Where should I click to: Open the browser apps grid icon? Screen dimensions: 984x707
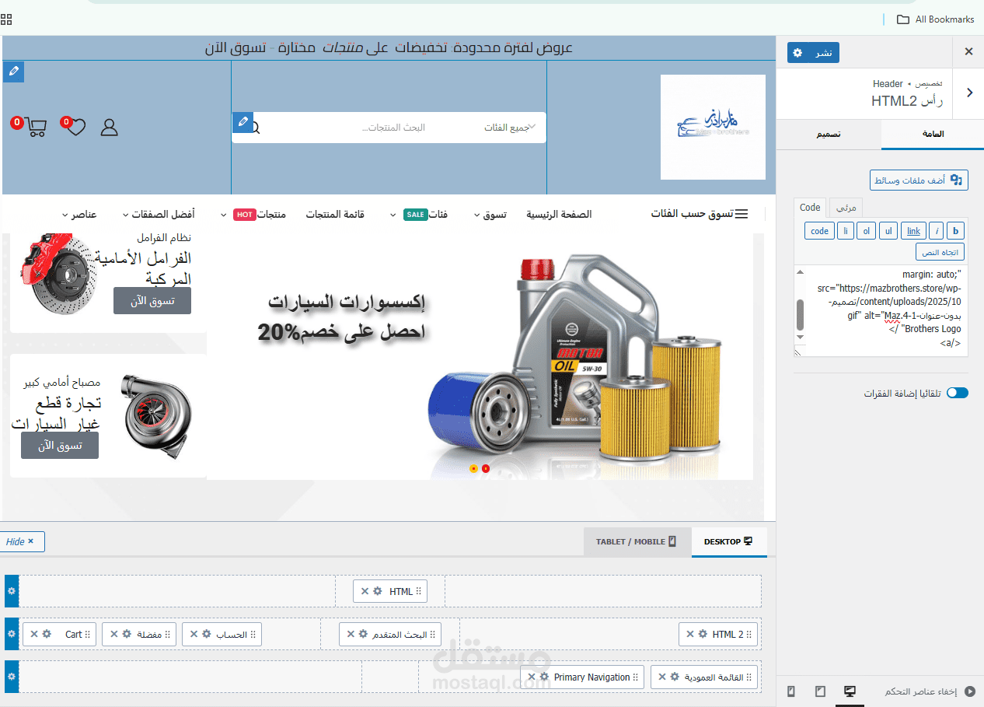6,19
